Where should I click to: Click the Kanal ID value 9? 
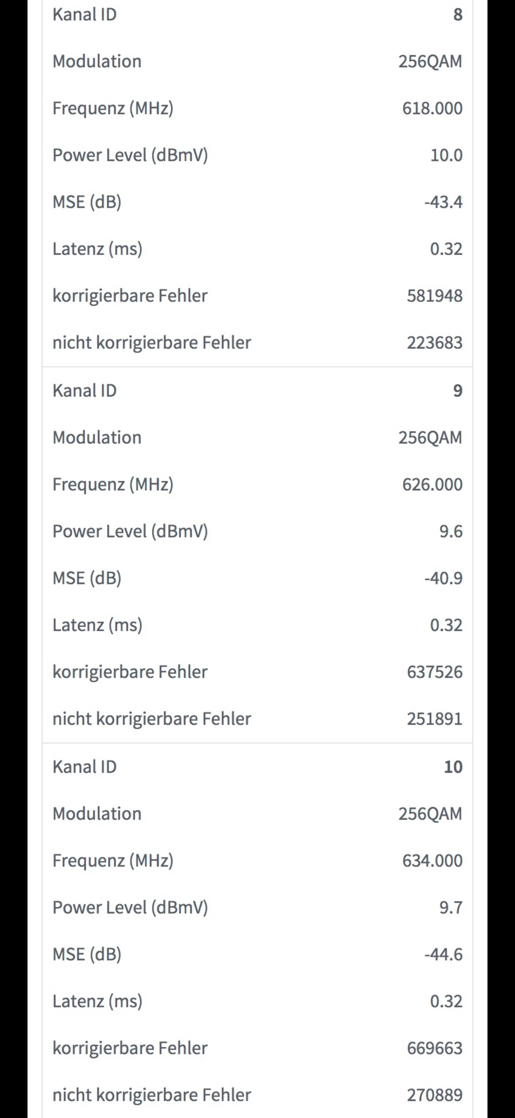pyautogui.click(x=457, y=391)
